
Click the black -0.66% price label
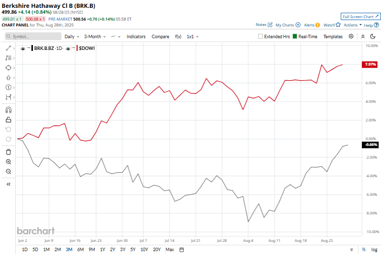[x=370, y=145]
